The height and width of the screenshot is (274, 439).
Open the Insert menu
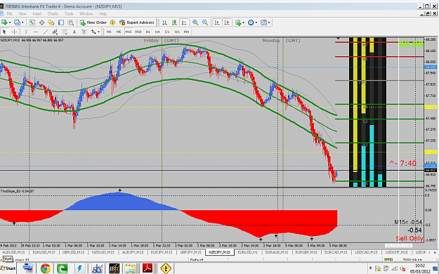[37, 13]
